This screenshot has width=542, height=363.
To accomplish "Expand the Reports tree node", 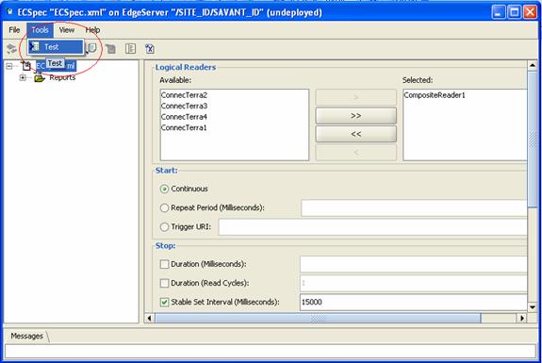I will (x=23, y=77).
